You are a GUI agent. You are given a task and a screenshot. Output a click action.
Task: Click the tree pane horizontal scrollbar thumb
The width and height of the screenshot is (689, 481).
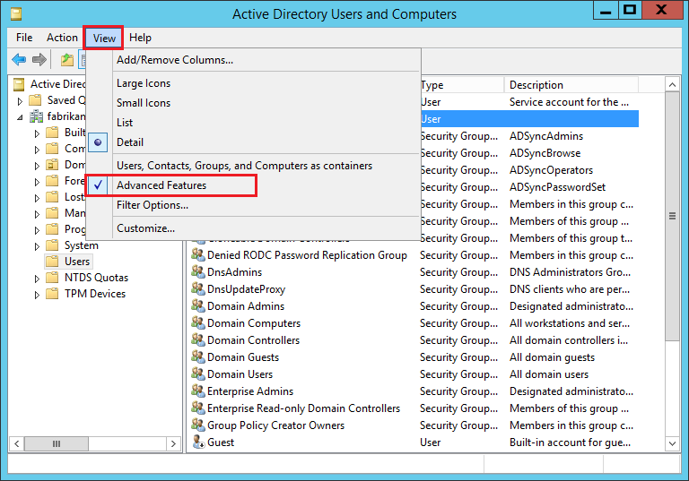(x=57, y=443)
